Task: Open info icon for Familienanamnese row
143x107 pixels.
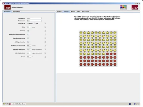Action: coord(45,38)
